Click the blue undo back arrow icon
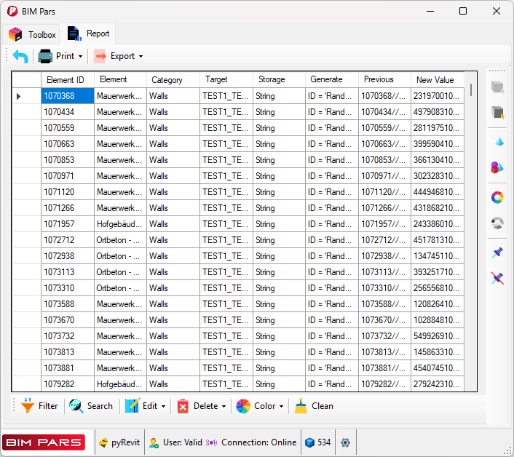 [20, 56]
